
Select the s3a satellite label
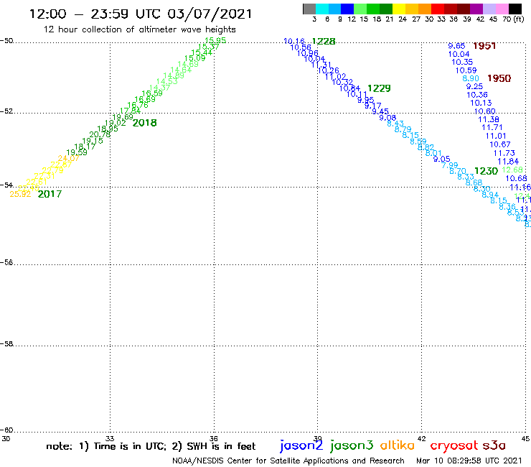coord(494,445)
